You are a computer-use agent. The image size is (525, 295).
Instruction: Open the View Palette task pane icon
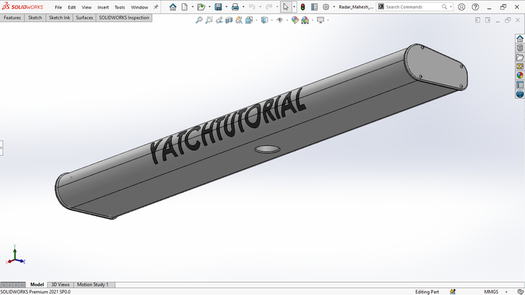[x=520, y=66]
